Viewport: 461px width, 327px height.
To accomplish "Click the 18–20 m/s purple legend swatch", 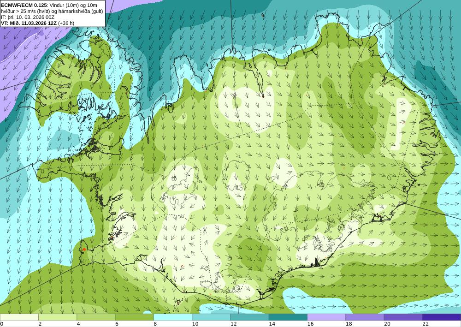I will (365, 317).
